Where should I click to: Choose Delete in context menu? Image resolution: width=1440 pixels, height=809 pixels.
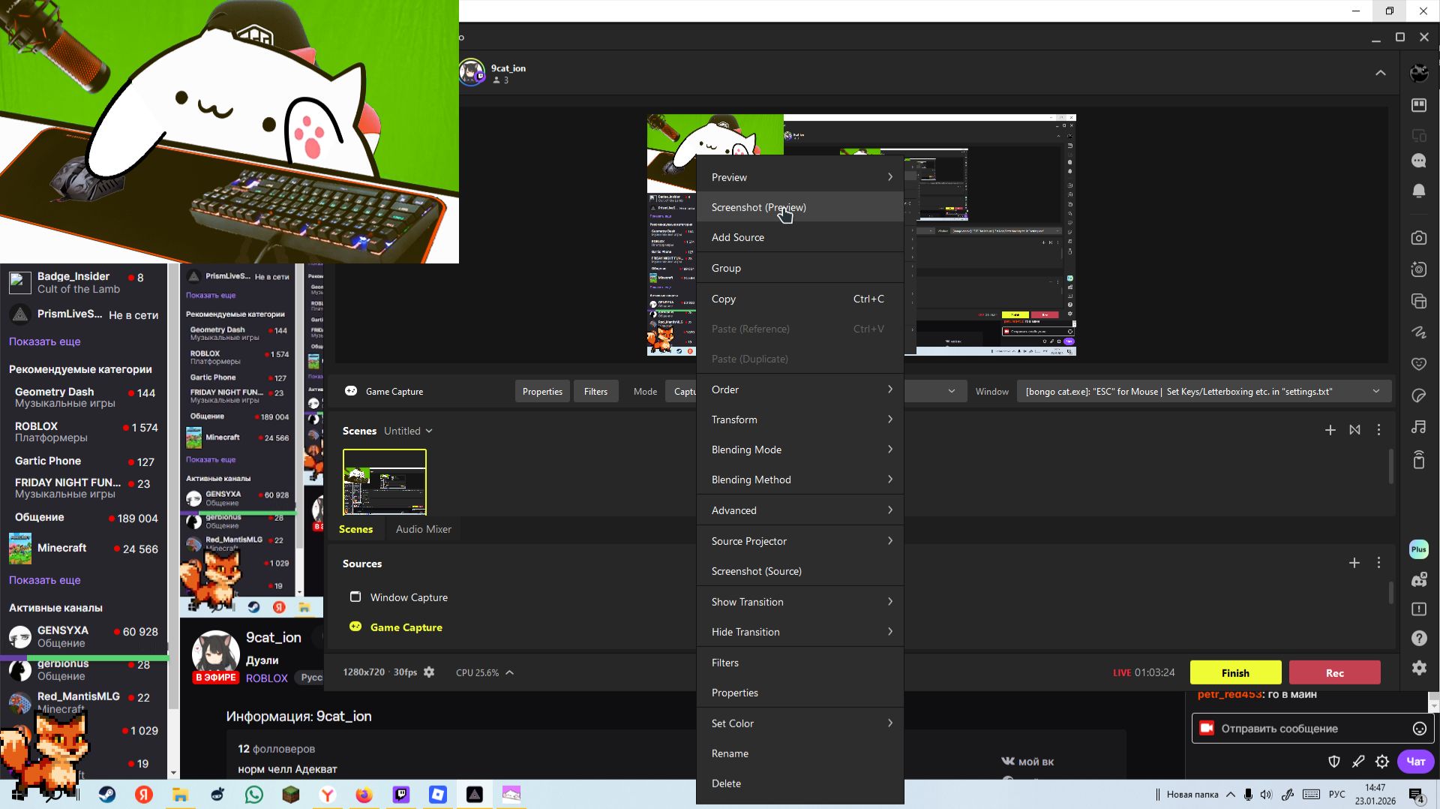[x=800, y=783]
